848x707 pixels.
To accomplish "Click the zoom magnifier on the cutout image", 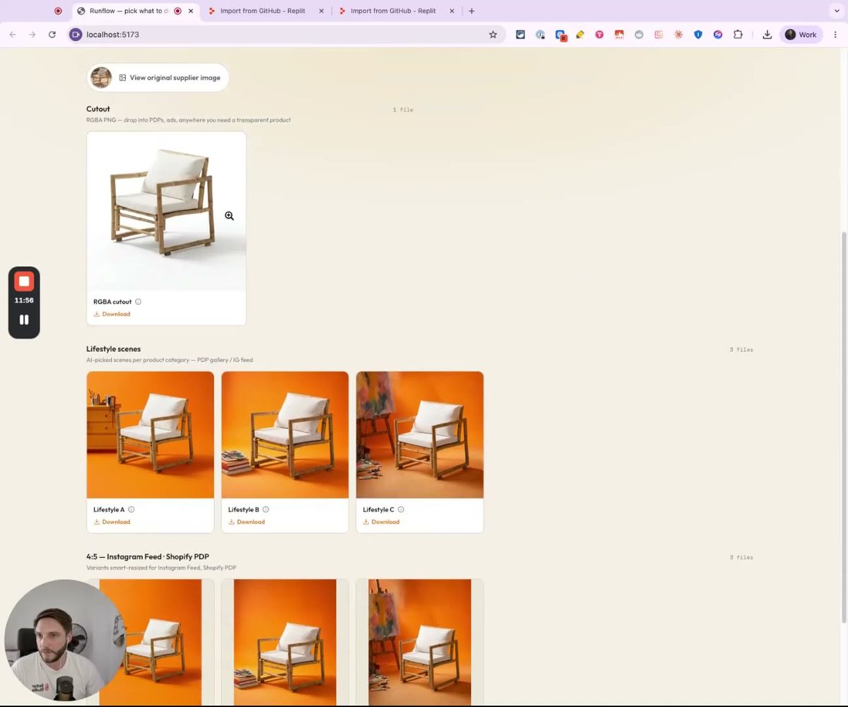I will click(229, 216).
